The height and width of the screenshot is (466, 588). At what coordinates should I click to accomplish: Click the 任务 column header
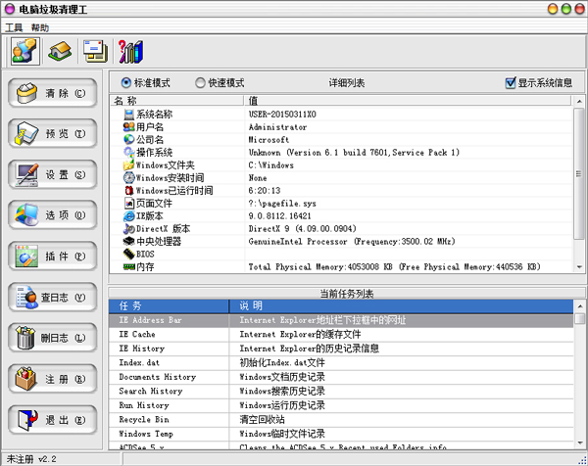[x=169, y=306]
